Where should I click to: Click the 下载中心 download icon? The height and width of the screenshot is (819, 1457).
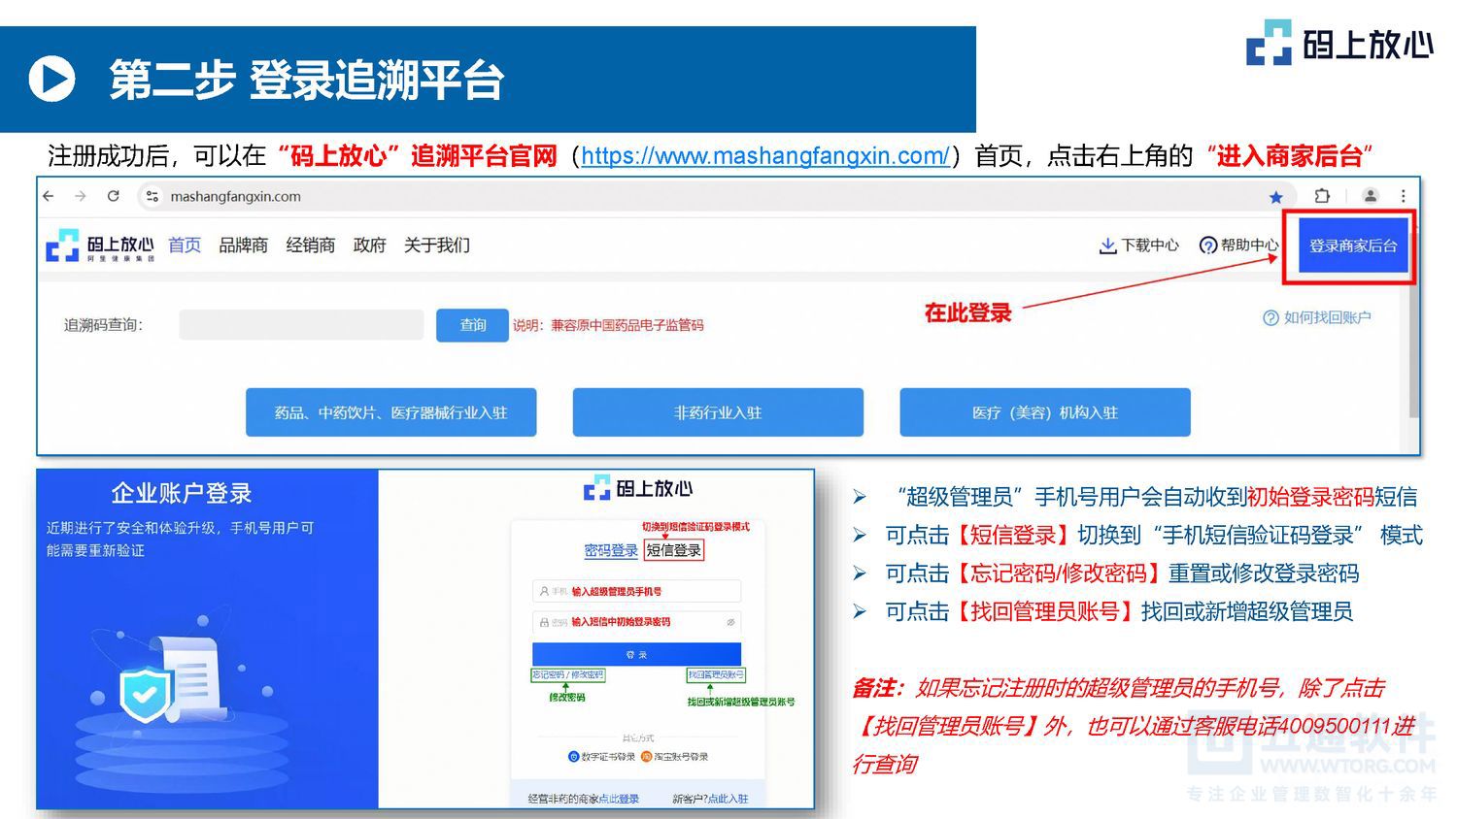pos(1108,246)
